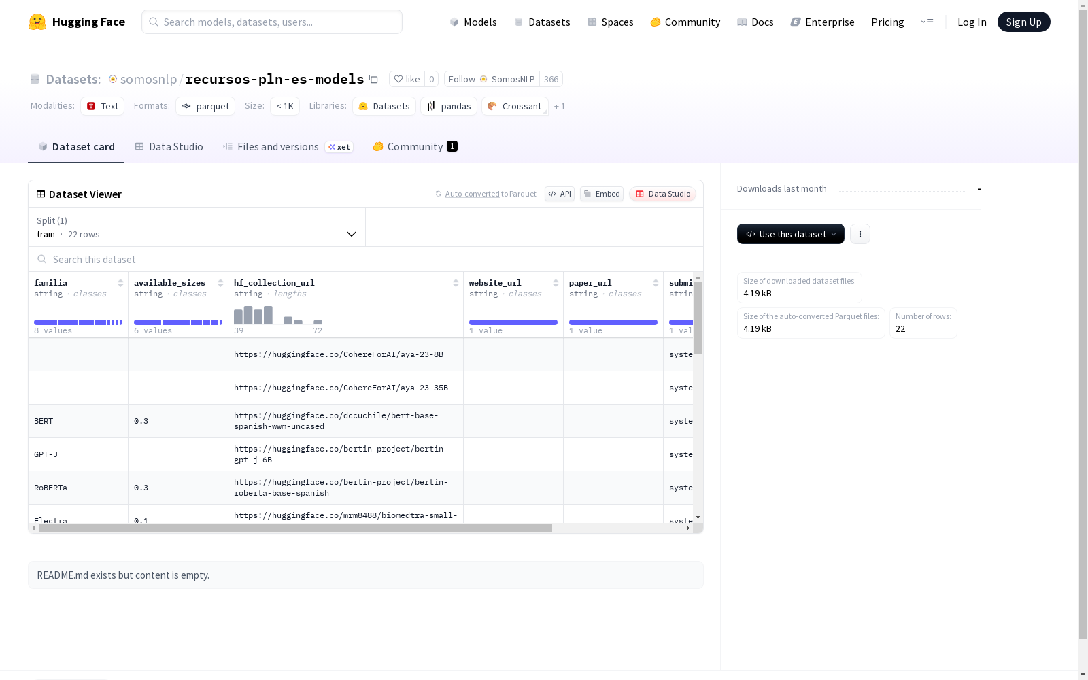Expand the Split train dropdown
This screenshot has width=1088, height=680.
[197, 227]
